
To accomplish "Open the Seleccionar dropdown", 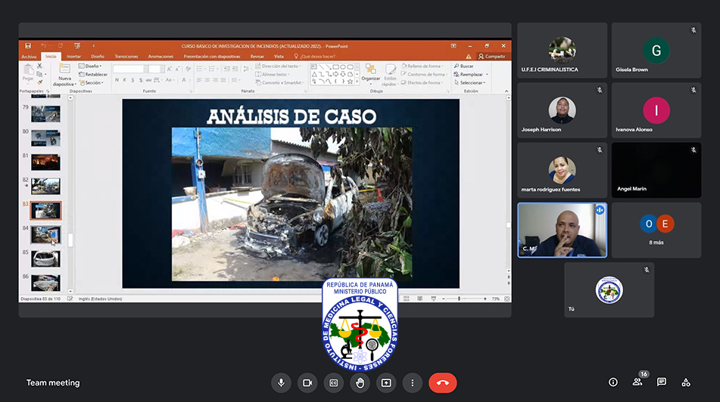I will pos(469,82).
